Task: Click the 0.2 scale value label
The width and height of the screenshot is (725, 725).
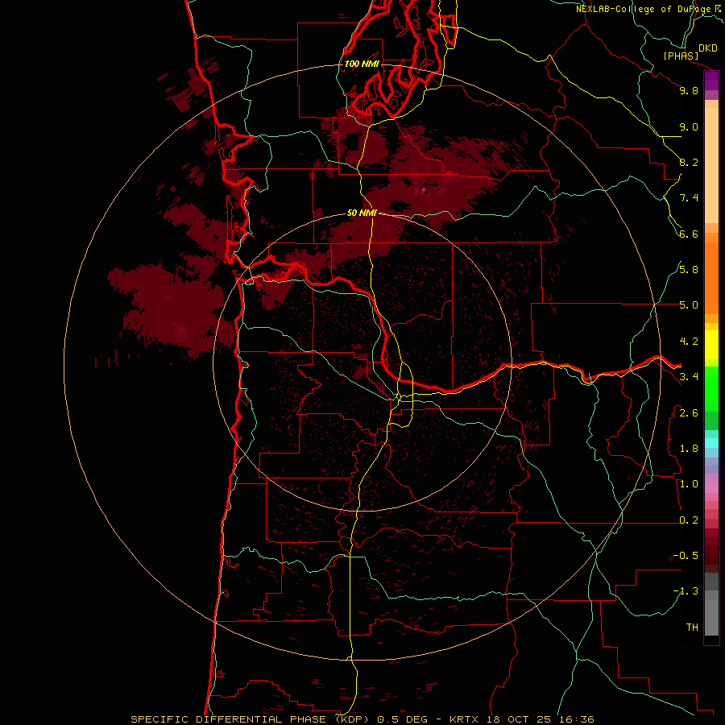Action: [689, 520]
